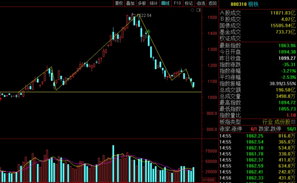
Task: Click the 1000 price axis label
Action: [x=212, y=97]
